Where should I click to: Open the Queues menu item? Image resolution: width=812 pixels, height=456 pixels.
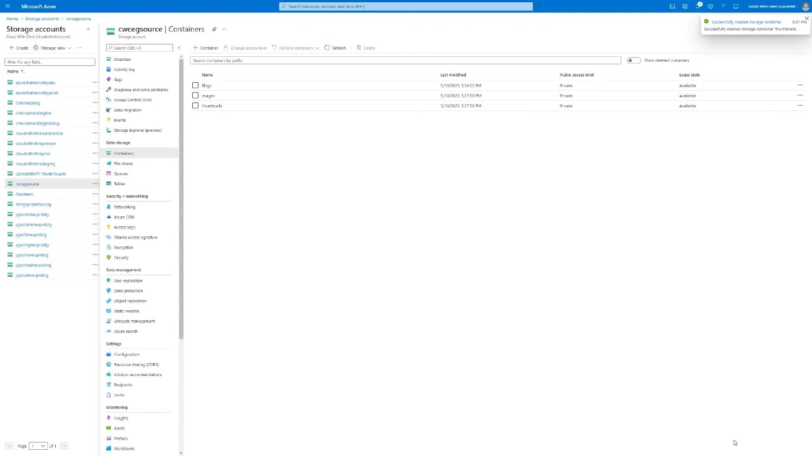[121, 173]
